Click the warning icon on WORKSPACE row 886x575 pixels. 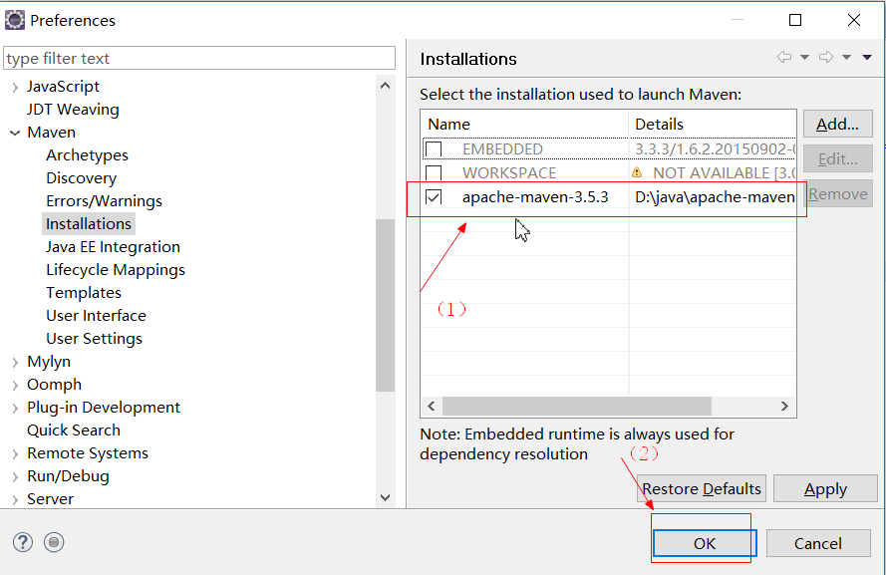pos(637,172)
